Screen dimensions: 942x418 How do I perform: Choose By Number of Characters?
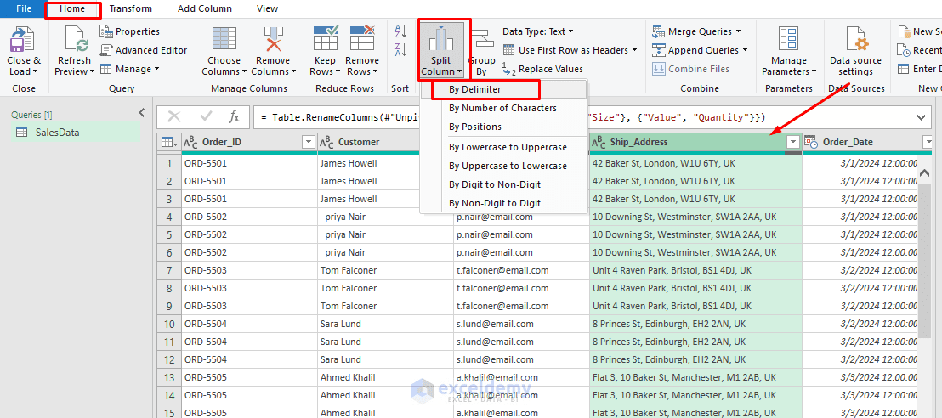(503, 108)
